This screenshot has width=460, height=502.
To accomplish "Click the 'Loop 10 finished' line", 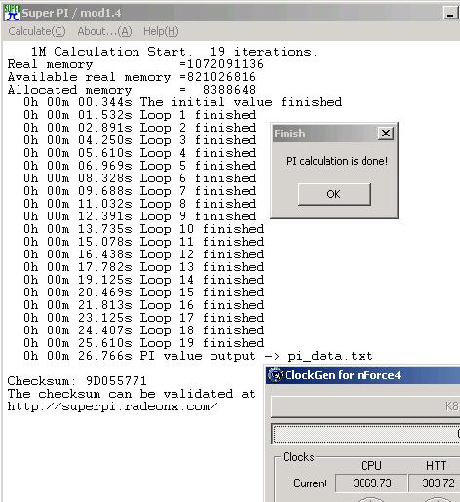I will (143, 229).
